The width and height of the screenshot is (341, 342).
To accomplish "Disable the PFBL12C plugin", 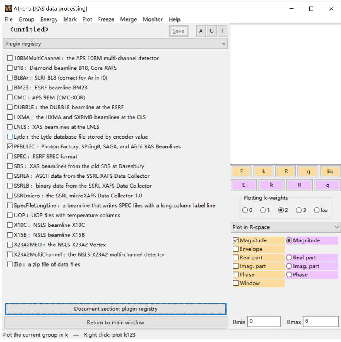I will [x=9, y=146].
